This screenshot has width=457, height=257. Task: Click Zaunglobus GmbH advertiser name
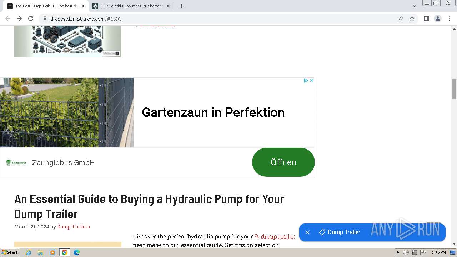point(64,163)
